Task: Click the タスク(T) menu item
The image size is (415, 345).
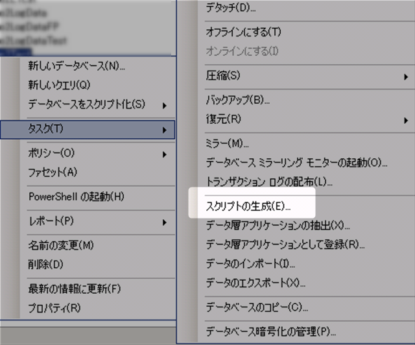Action: 88,130
